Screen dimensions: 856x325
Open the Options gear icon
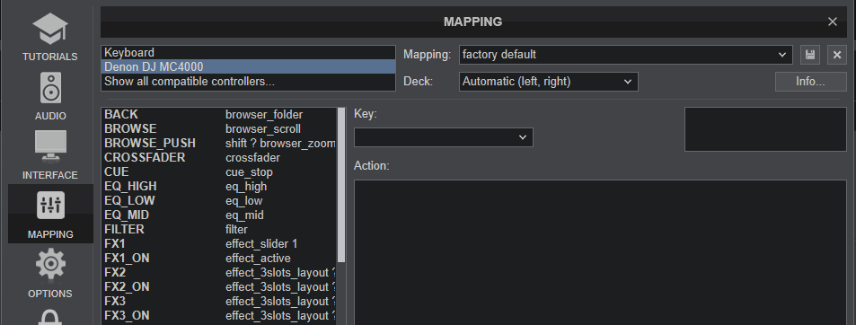(50, 264)
